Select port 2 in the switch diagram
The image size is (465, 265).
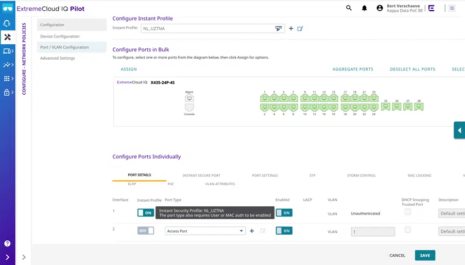coord(265,107)
